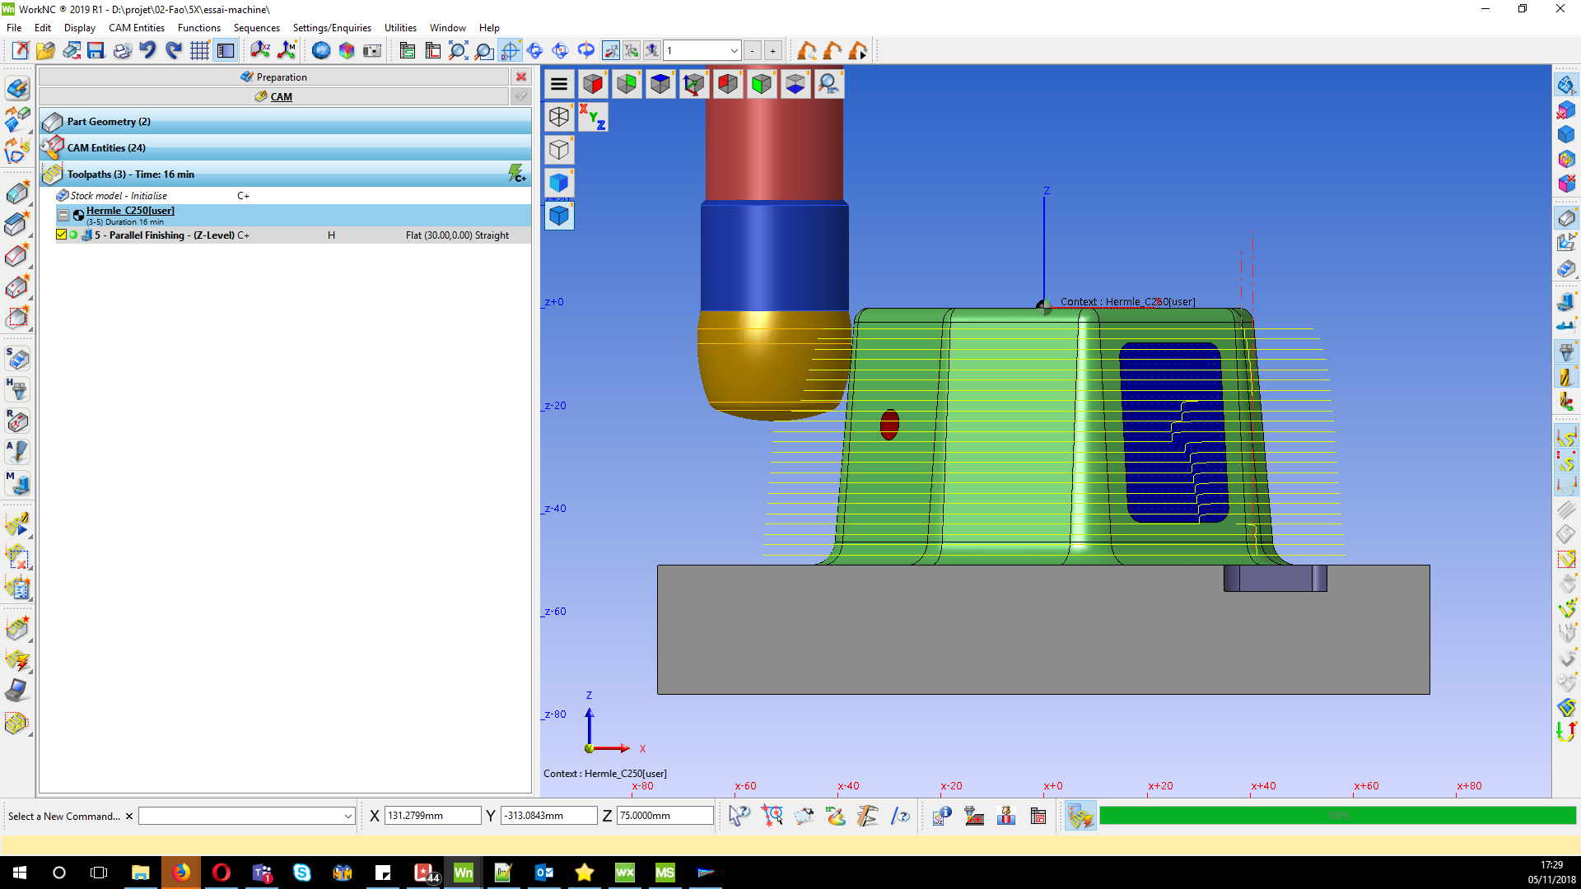Click the XYZ axes view icon
Image resolution: width=1581 pixels, height=889 pixels.
click(x=592, y=117)
